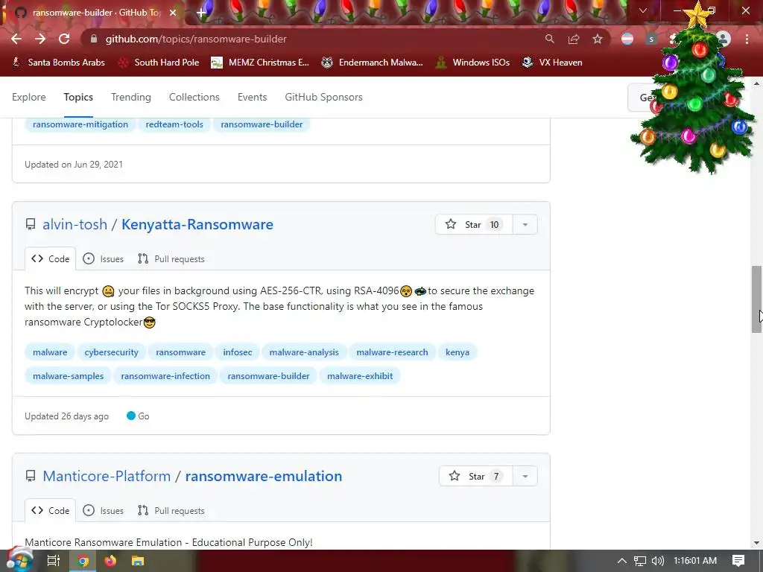Open the Endermanch Malware bookmark

[x=373, y=63]
